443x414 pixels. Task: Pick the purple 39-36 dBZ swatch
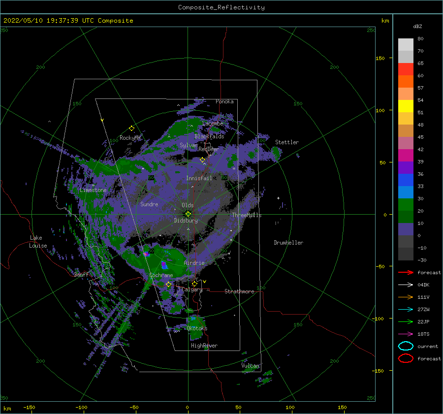click(x=406, y=167)
